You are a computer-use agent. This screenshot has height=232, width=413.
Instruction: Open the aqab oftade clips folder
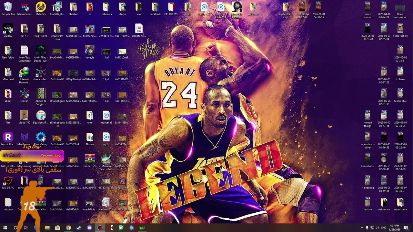(286, 10)
